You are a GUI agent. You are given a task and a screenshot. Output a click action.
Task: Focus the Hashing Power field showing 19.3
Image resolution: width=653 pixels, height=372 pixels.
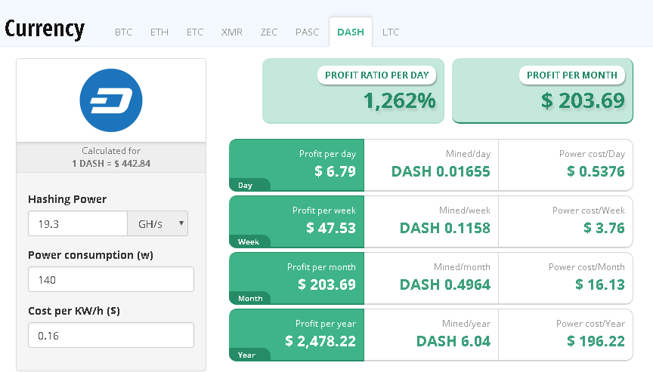coord(78,223)
